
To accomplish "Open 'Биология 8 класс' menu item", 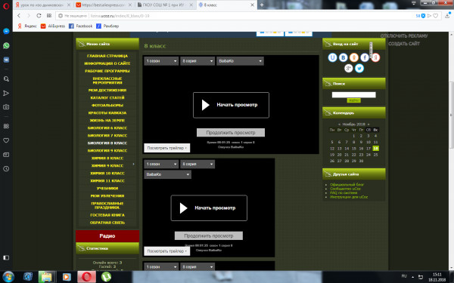I will tap(107, 143).
